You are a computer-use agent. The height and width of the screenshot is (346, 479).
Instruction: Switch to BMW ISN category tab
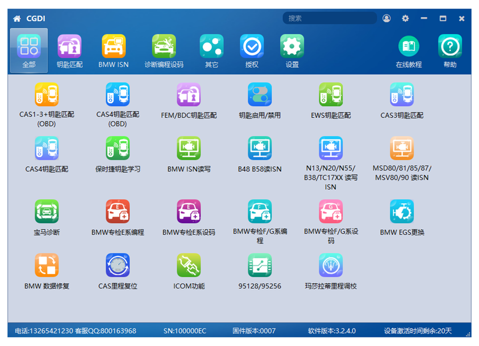[x=113, y=51]
